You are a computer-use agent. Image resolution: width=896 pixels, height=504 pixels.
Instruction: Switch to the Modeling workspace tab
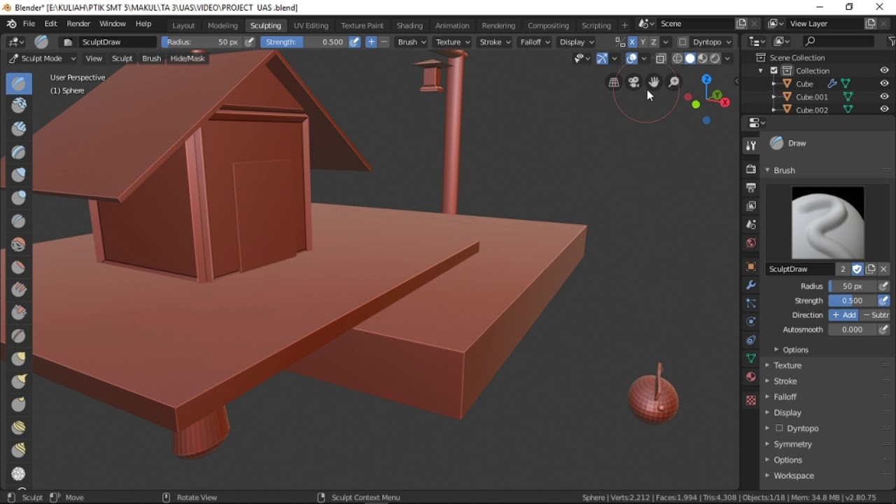[223, 25]
